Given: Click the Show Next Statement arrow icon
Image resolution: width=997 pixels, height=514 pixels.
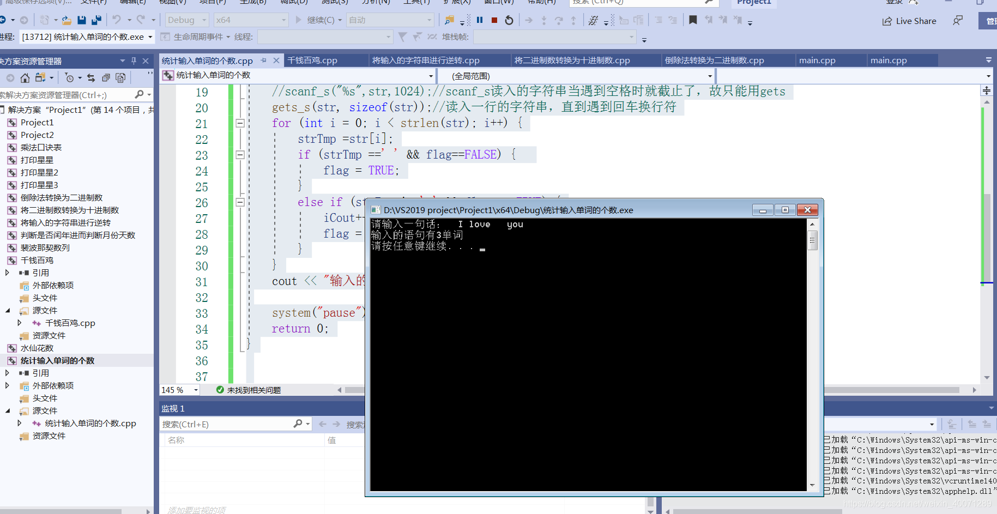Looking at the screenshot, I should pos(529,20).
